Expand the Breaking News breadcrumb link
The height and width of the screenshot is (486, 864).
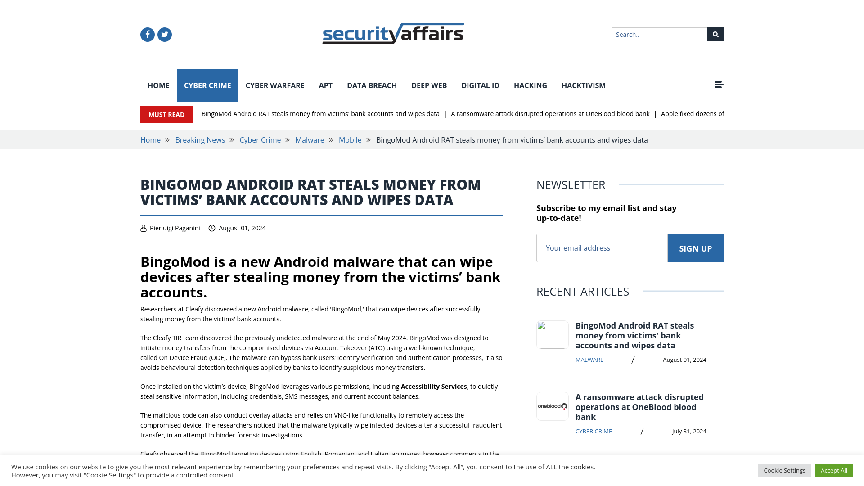coord(200,139)
